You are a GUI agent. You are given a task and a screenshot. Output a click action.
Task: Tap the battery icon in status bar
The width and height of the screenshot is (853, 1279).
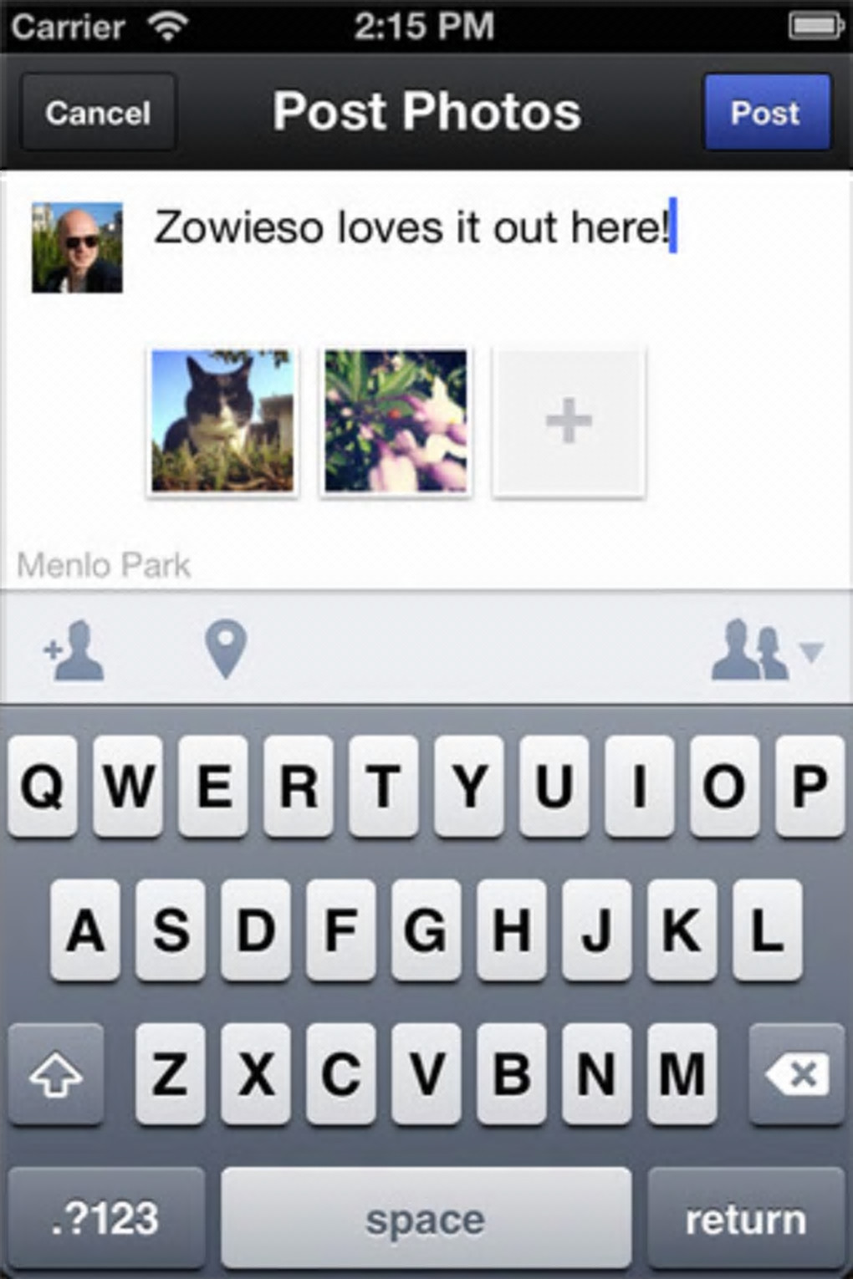pos(815,26)
